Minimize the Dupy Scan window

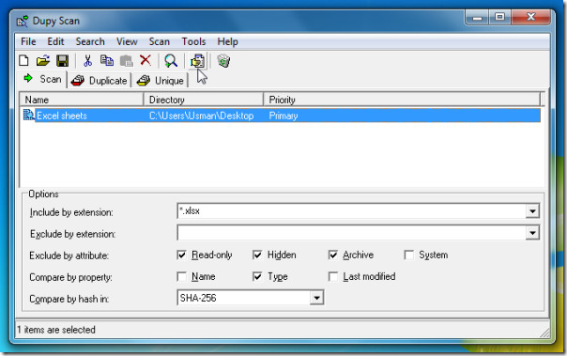tap(477, 17)
